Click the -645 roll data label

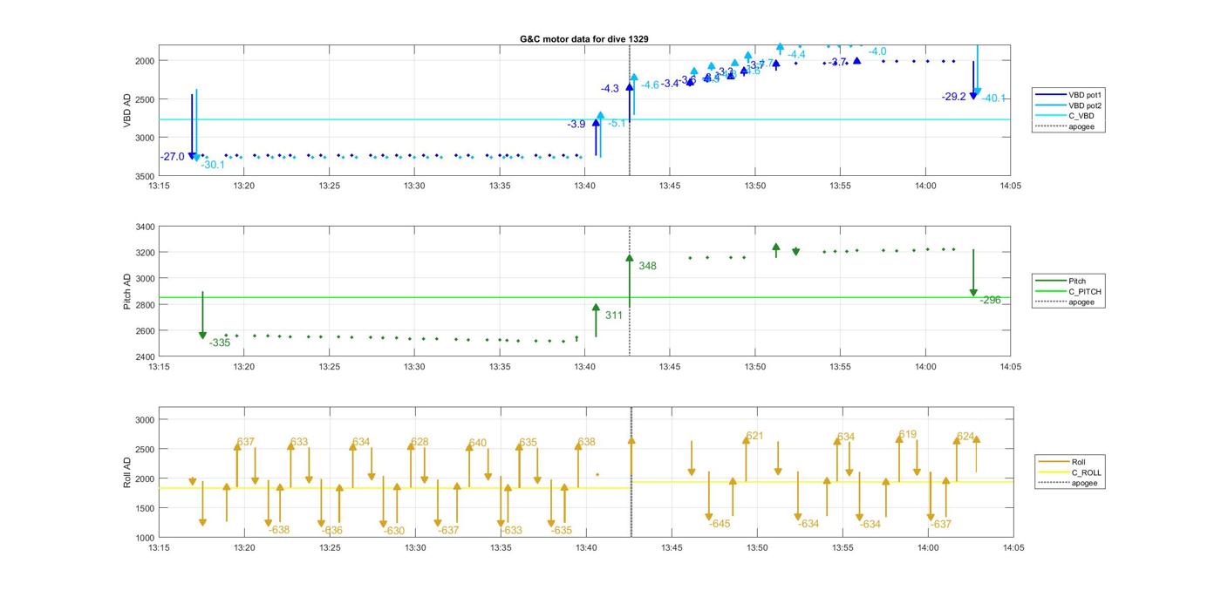(720, 524)
